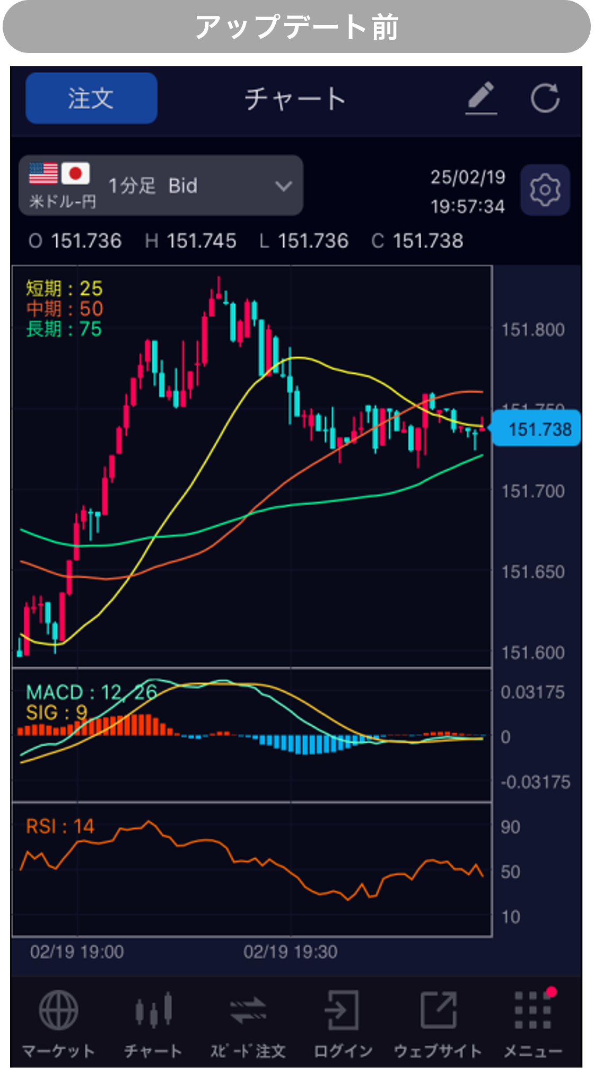Image resolution: width=594 pixels, height=1091 pixels.
Task: Click the time 19:57:34 text
Action: pyautogui.click(x=468, y=206)
